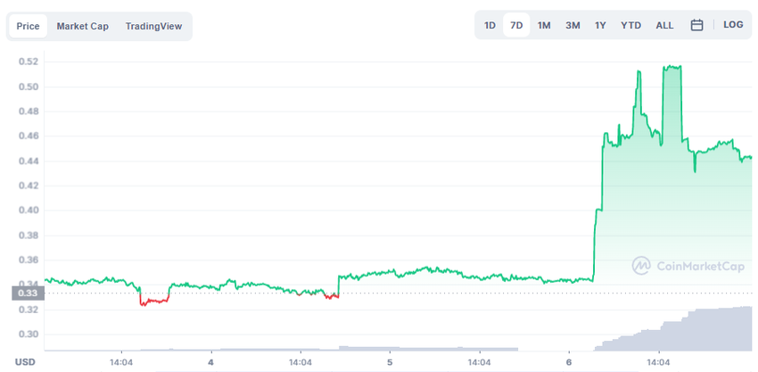Image resolution: width=758 pixels, height=372 pixels.
Task: Open the TradingView chart tab
Action: pos(153,26)
